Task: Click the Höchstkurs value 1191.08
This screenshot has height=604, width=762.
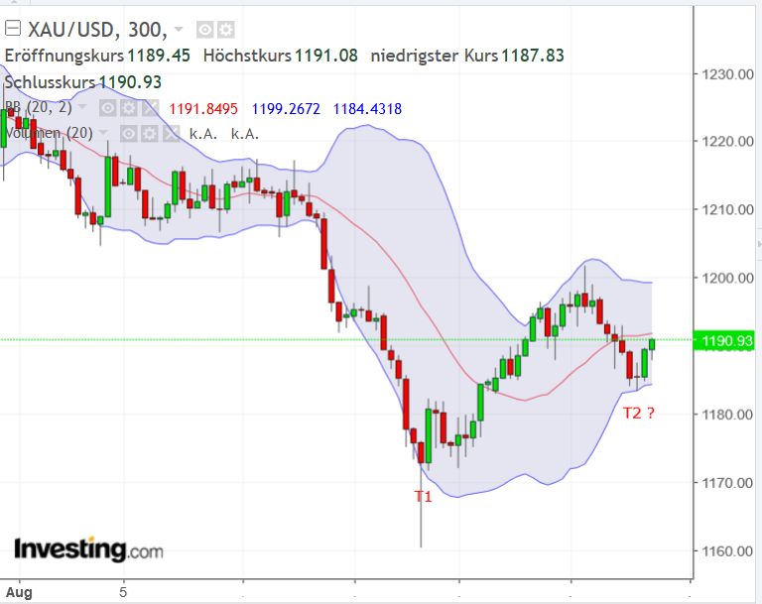Action: [x=326, y=56]
